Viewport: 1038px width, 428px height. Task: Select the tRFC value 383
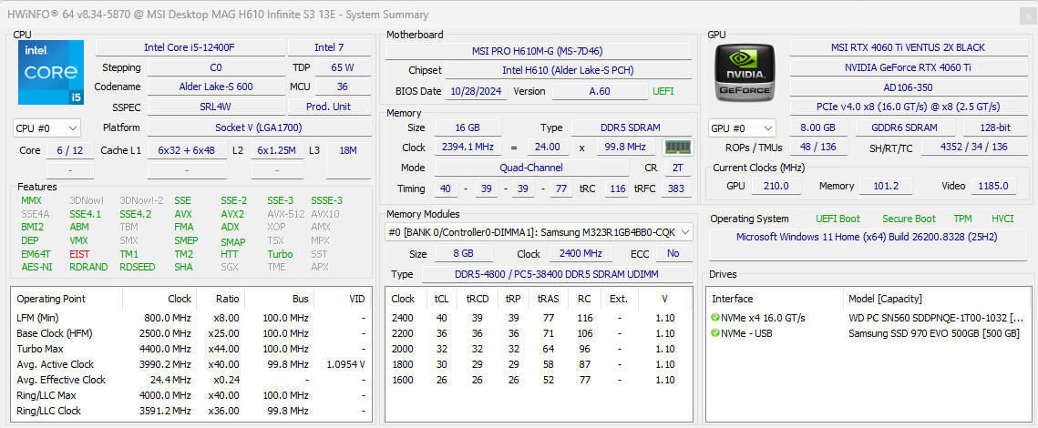[674, 189]
